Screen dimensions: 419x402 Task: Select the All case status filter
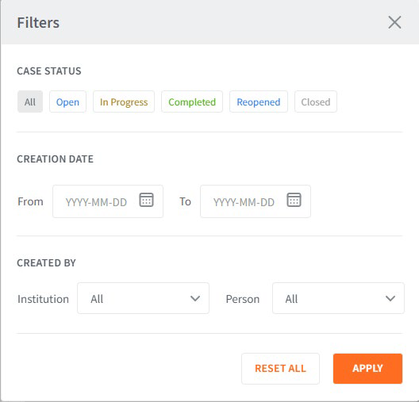30,101
